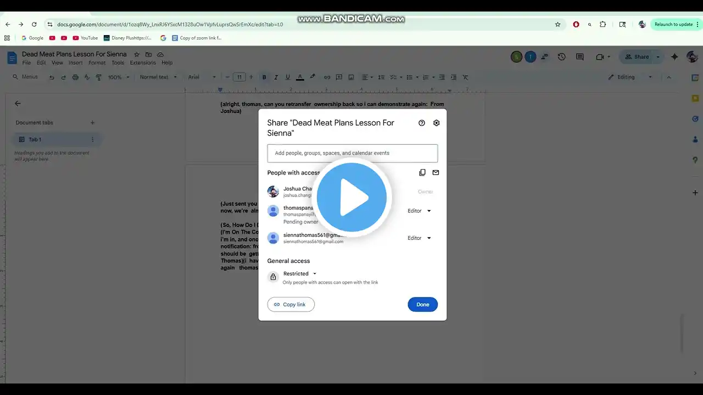
Task: Click the lock icon beside Restricted
Action: click(x=273, y=277)
